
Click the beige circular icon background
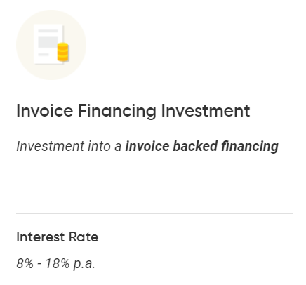click(x=51, y=45)
